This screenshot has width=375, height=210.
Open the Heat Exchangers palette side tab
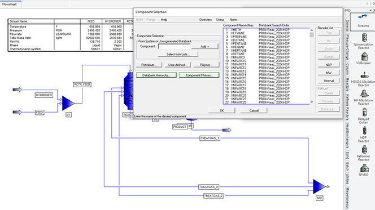tap(347, 136)
